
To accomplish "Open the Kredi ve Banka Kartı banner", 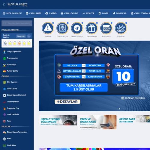I will click(x=97, y=122).
